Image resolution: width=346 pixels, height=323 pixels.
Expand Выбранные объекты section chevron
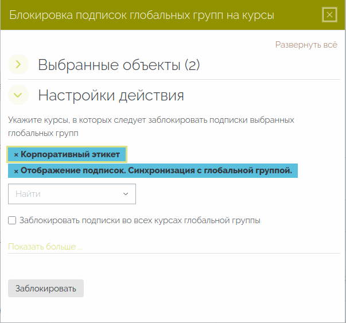pos(18,65)
